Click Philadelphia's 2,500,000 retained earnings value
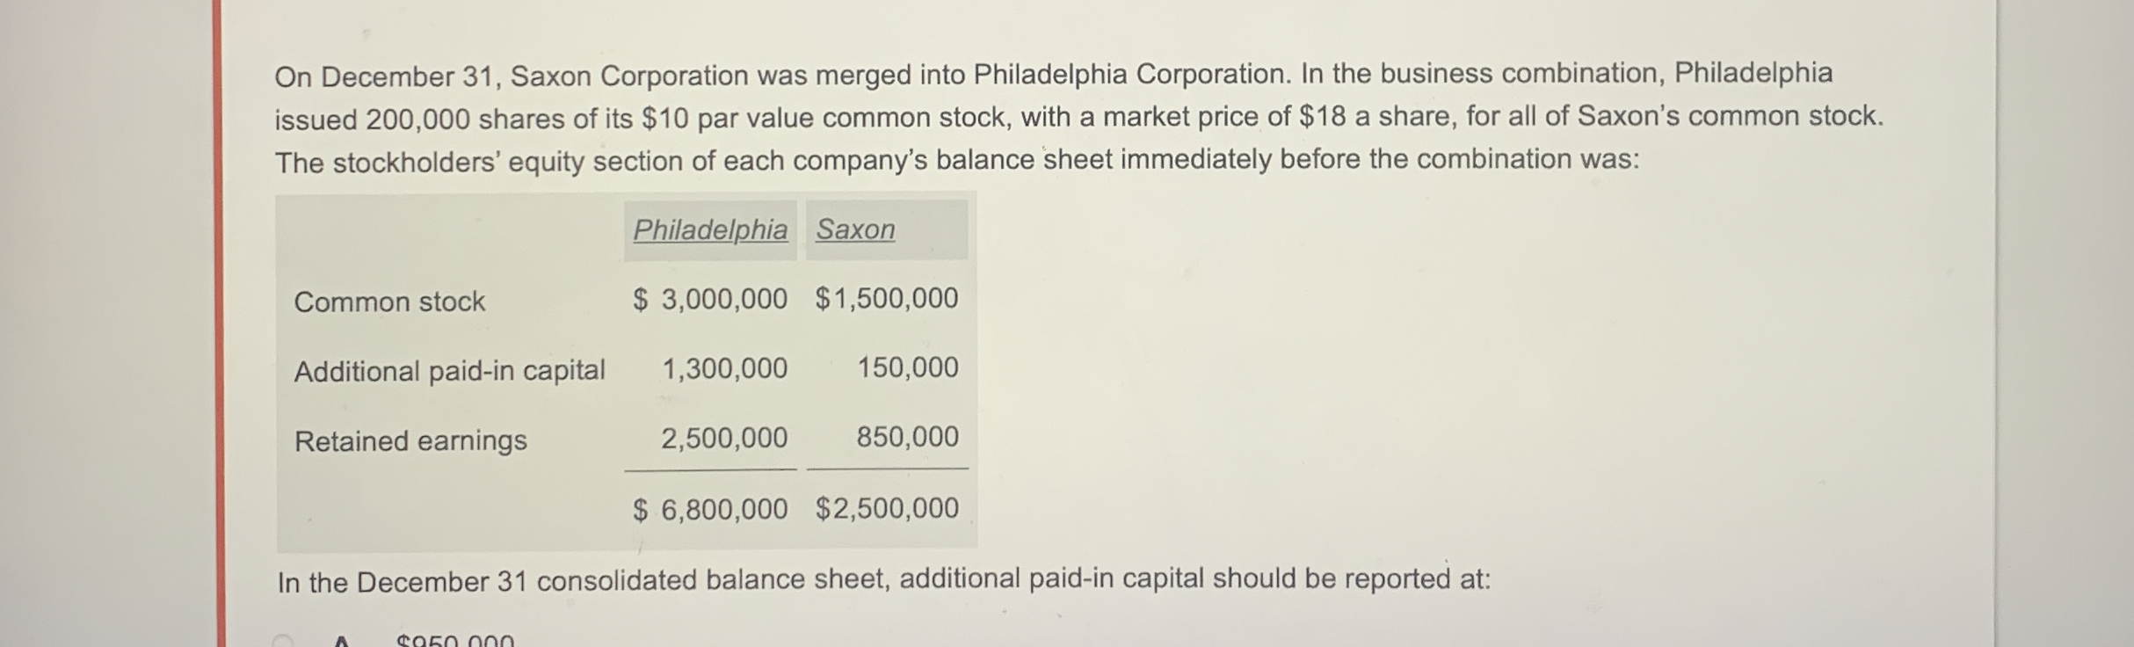Screen dimensions: 2134x647 point(724,438)
